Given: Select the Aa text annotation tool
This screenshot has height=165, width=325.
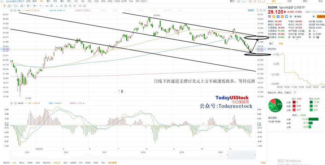Looking at the screenshot, I should 47,6.
